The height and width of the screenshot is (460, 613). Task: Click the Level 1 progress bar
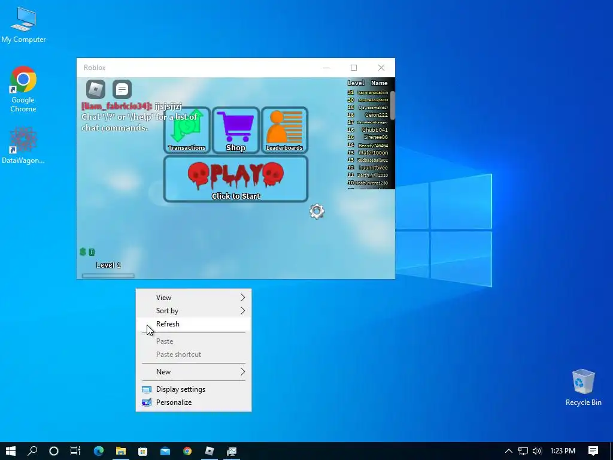pos(108,276)
